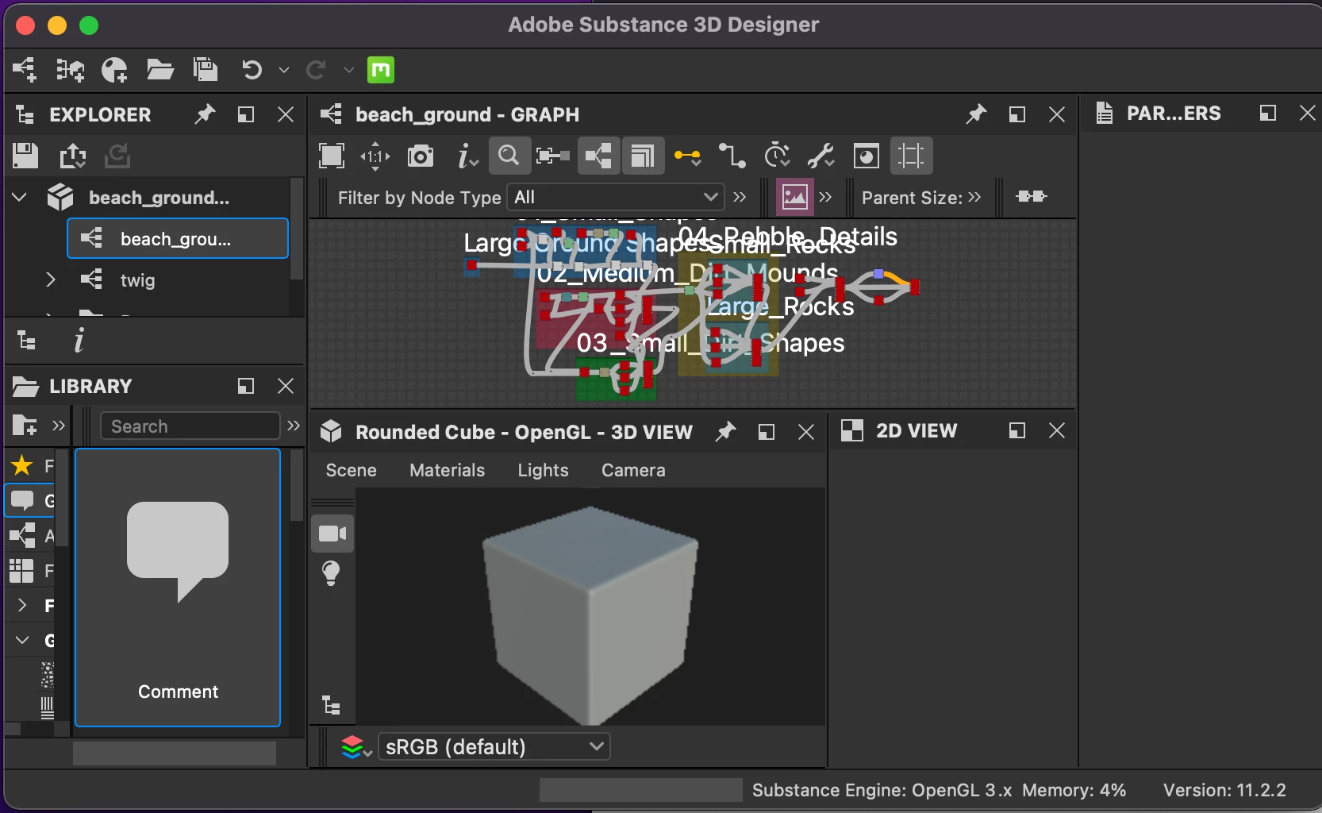Float the graph panel
The width and height of the screenshot is (1322, 813).
coord(1016,114)
